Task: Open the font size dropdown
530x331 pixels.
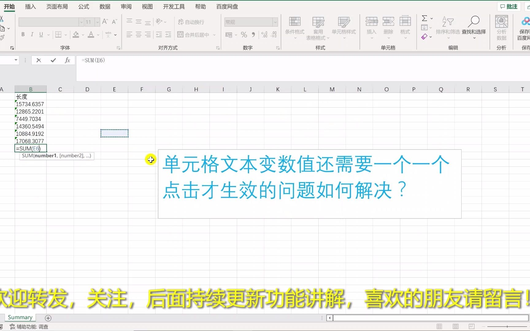Action: pos(97,22)
